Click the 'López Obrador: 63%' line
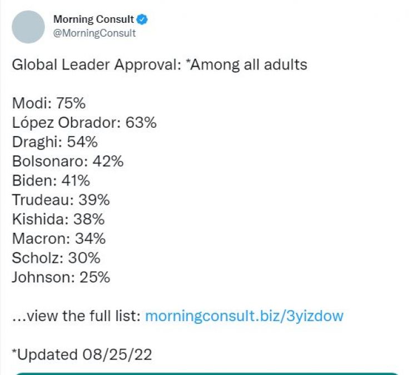The width and height of the screenshot is (413, 375). coord(84,122)
